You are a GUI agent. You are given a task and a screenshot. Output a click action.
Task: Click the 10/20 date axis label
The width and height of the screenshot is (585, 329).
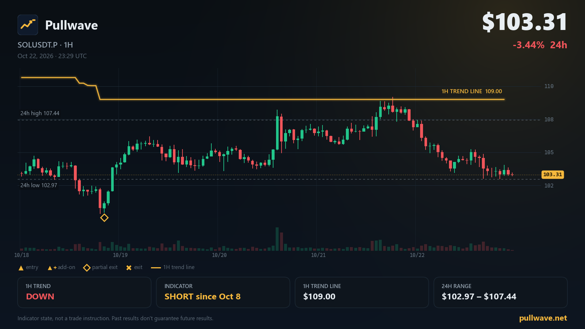coord(219,255)
